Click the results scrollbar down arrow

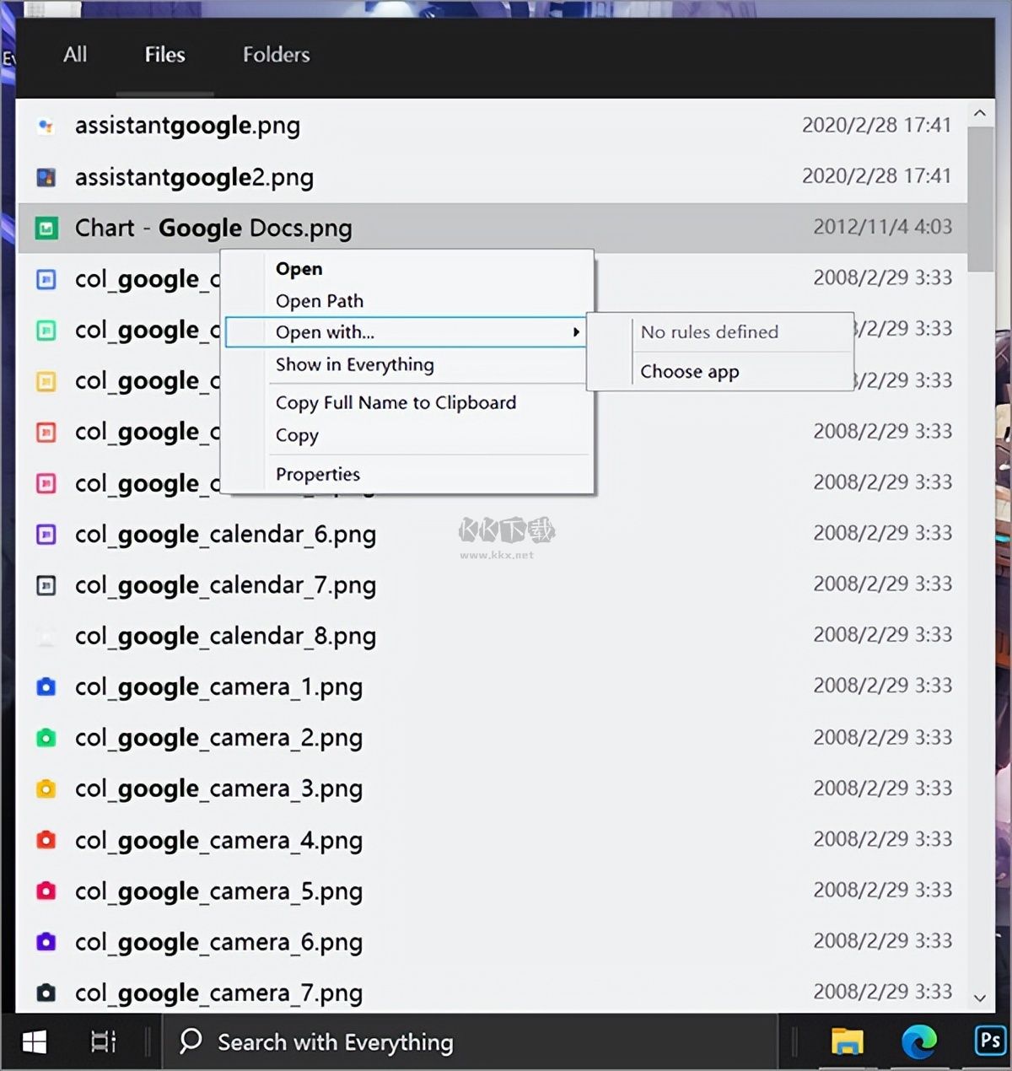(980, 998)
